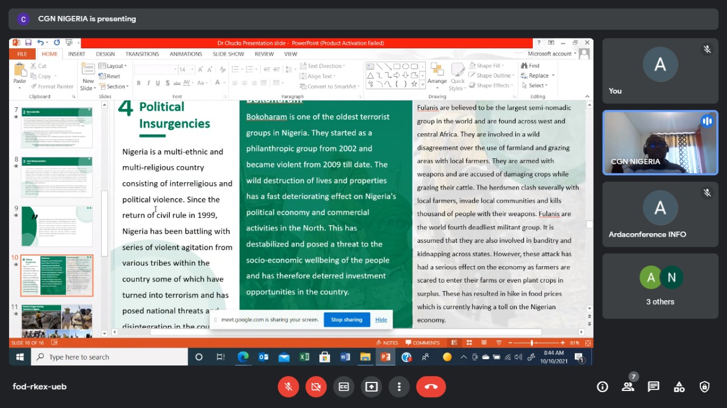Viewport: 727px width, 408px height.
Task: Switch to the INSERT ribbon tab
Action: 77,54
